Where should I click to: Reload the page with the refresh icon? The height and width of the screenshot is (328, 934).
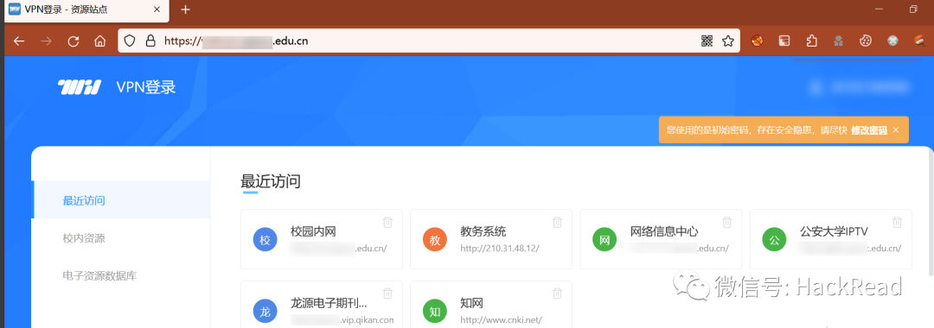pos(74,41)
